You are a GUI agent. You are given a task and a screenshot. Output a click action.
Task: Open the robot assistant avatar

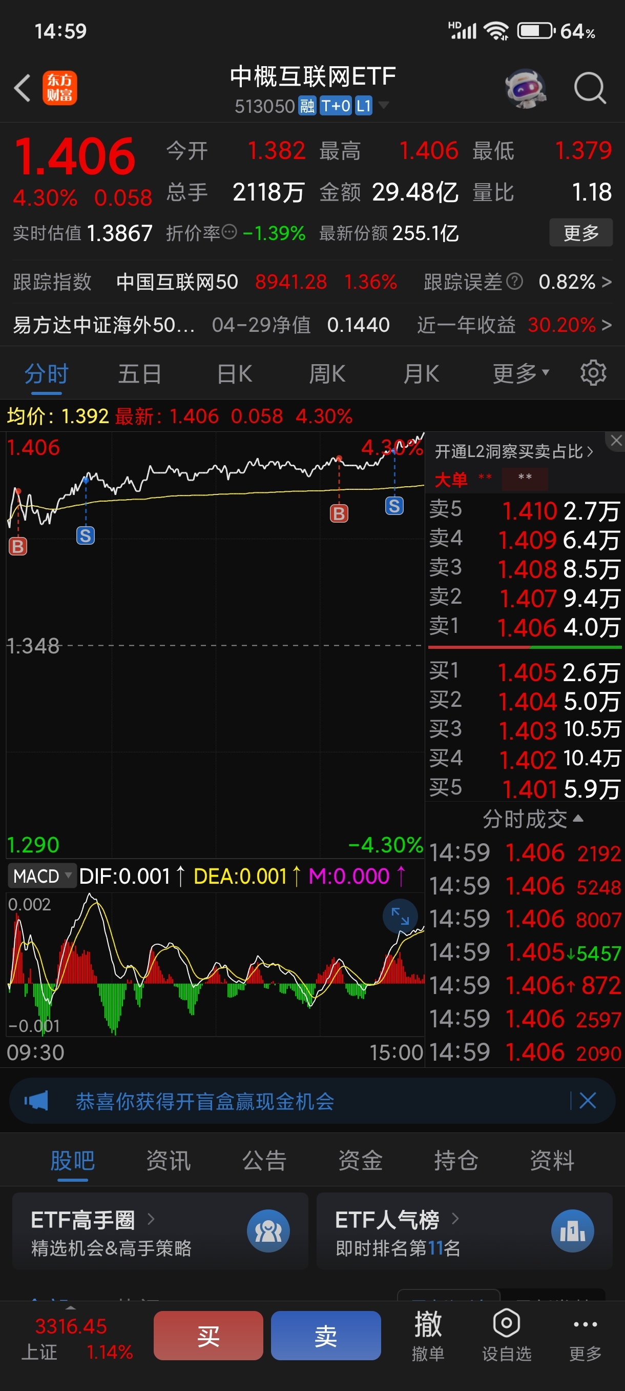coord(525,88)
